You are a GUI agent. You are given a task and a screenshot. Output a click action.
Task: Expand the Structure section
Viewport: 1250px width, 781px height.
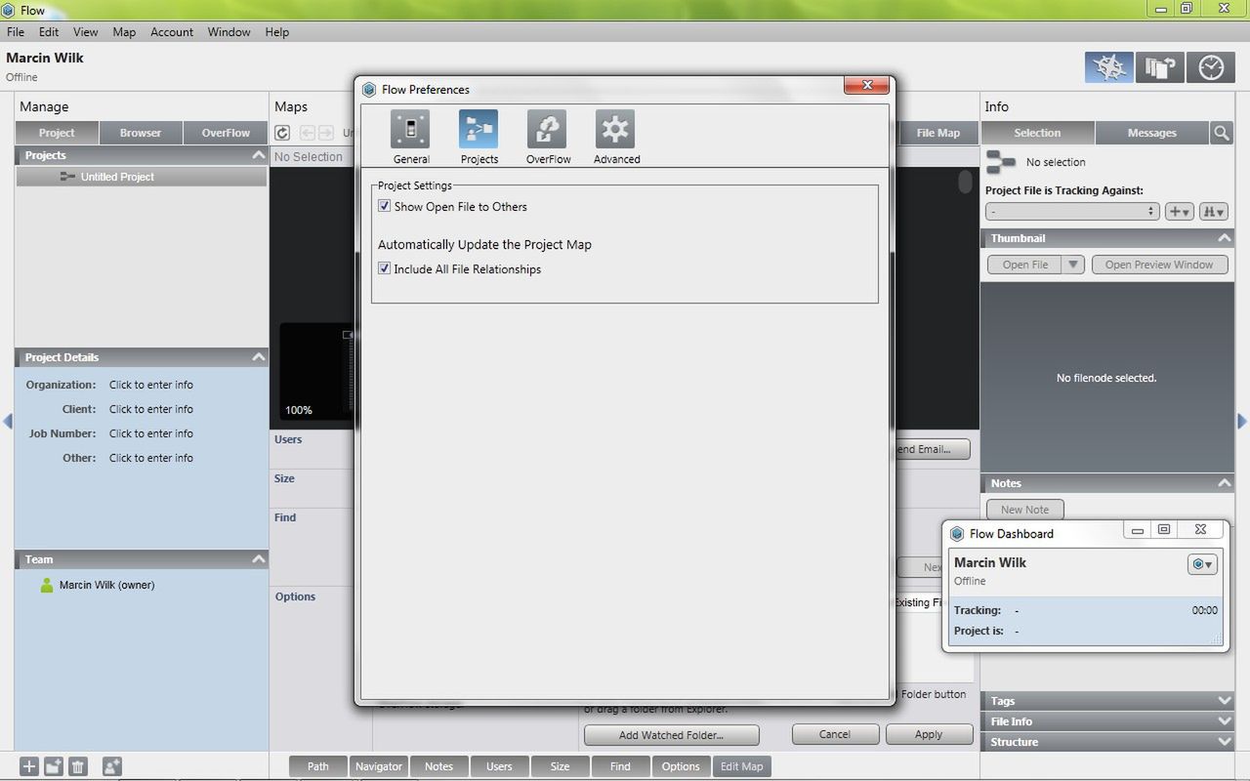tap(1225, 742)
